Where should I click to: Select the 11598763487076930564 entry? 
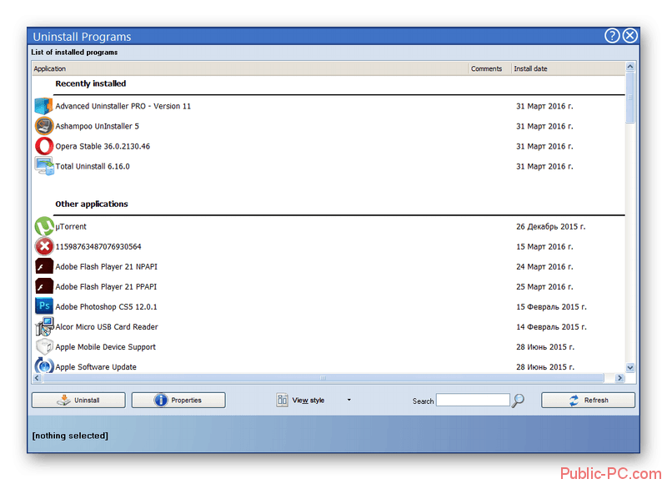click(98, 246)
